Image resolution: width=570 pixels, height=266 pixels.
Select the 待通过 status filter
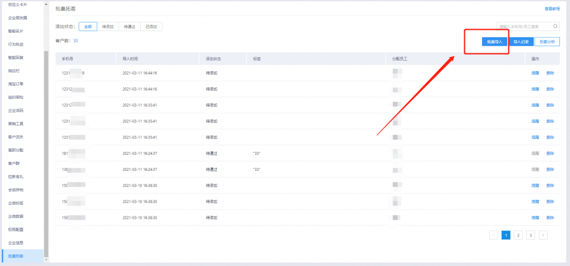pyautogui.click(x=129, y=27)
